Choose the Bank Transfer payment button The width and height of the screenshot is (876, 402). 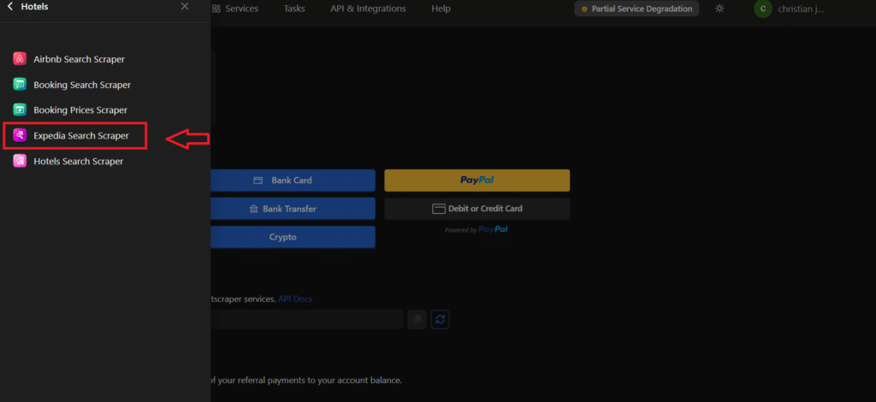pos(292,209)
